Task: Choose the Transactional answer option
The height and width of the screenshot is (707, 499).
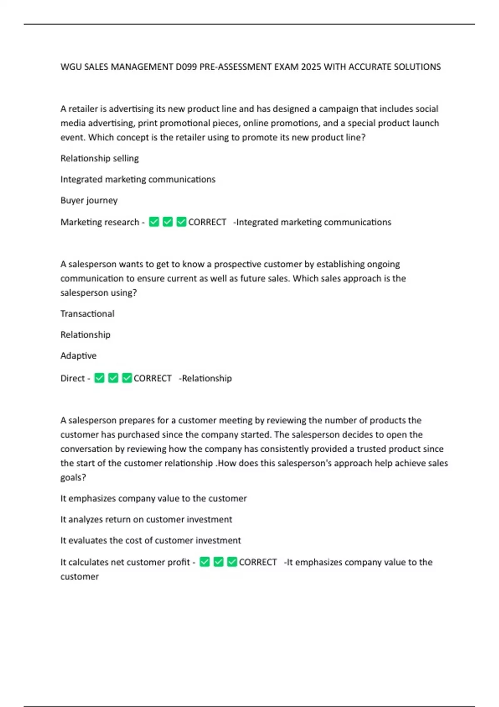Action: click(x=87, y=314)
